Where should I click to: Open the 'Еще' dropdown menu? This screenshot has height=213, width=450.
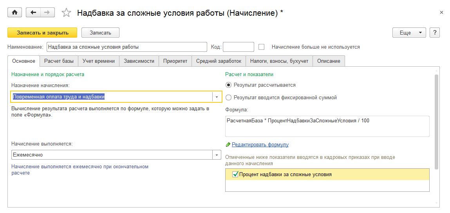coord(409,33)
